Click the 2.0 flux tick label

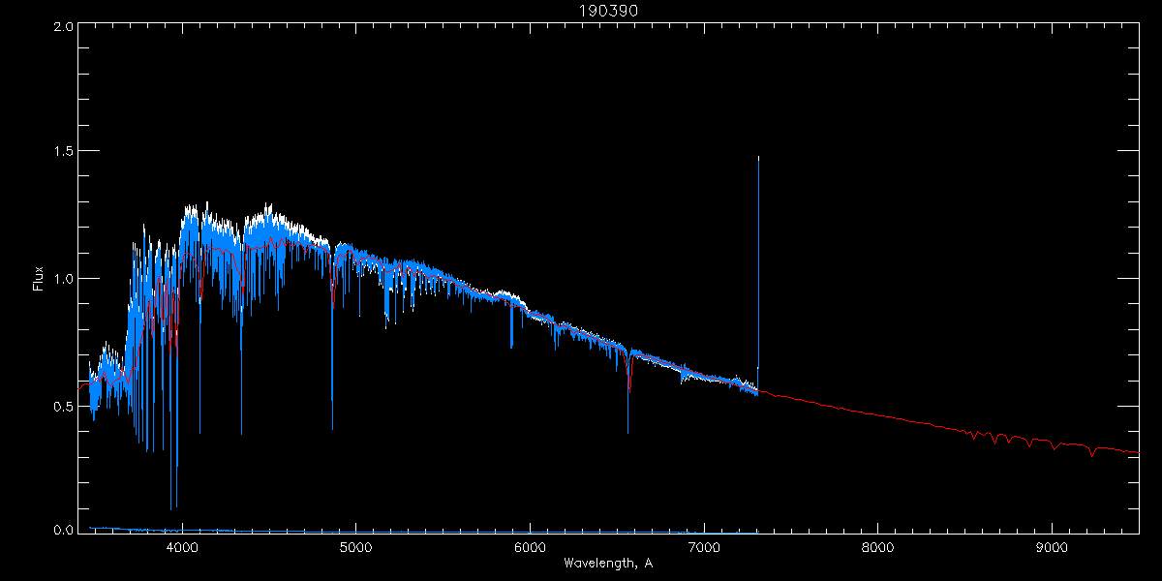(63, 27)
